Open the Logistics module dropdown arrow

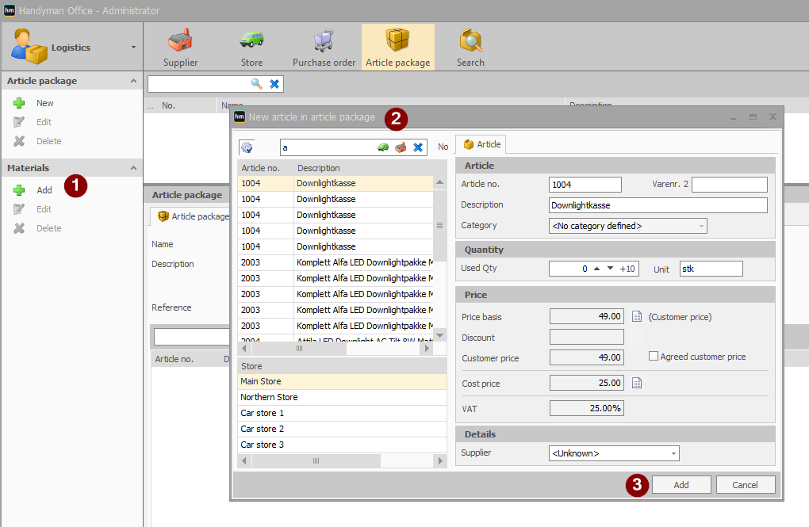(x=133, y=48)
